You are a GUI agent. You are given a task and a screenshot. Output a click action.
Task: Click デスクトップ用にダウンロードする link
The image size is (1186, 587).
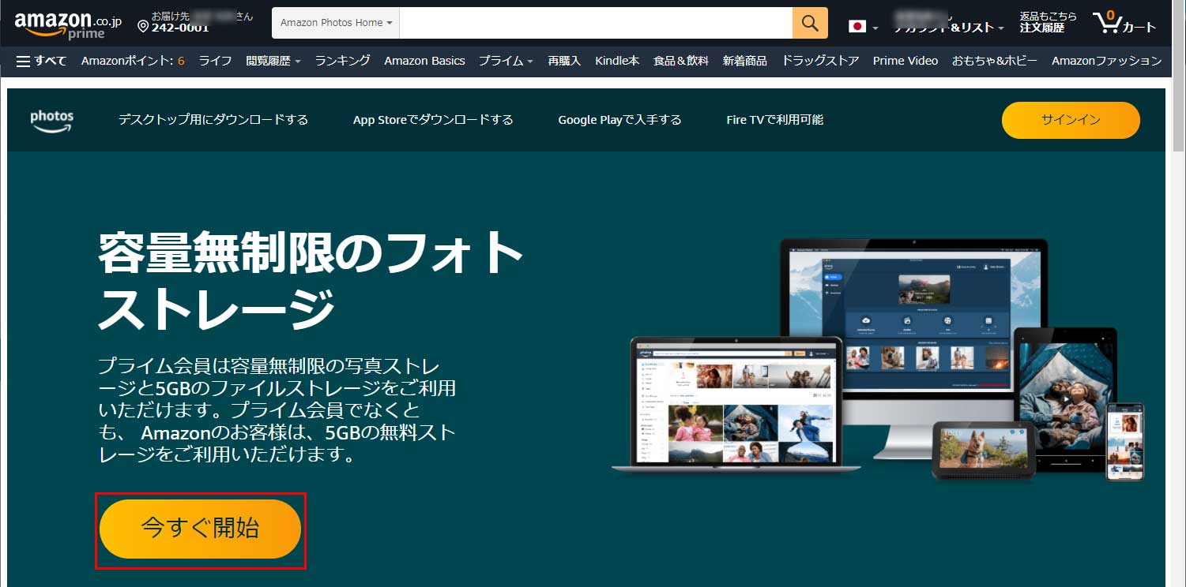[213, 120]
